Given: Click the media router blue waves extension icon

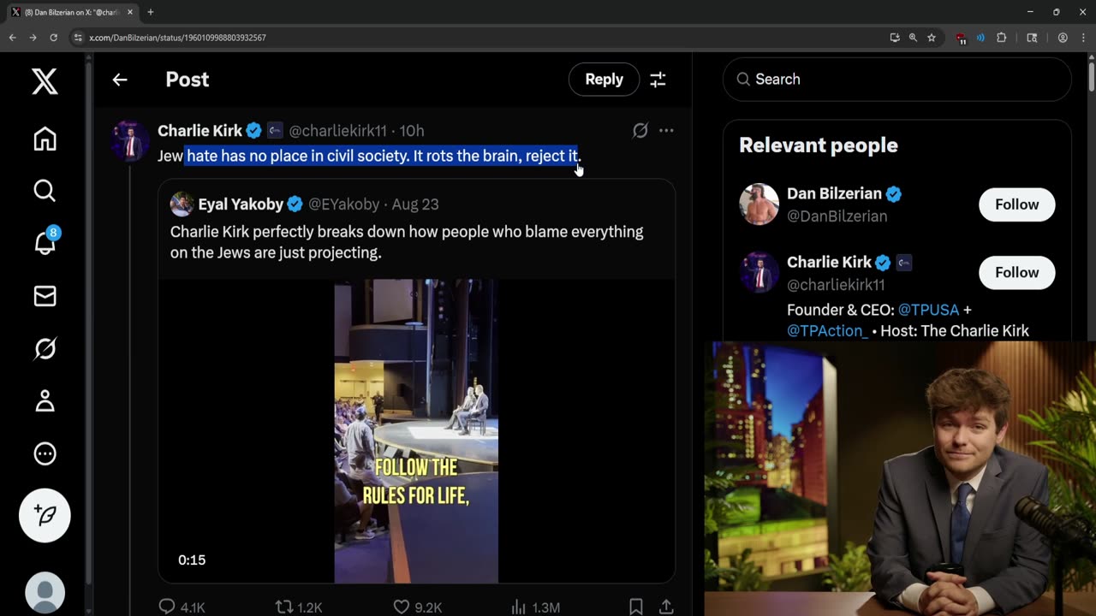Looking at the screenshot, I should tap(980, 38).
